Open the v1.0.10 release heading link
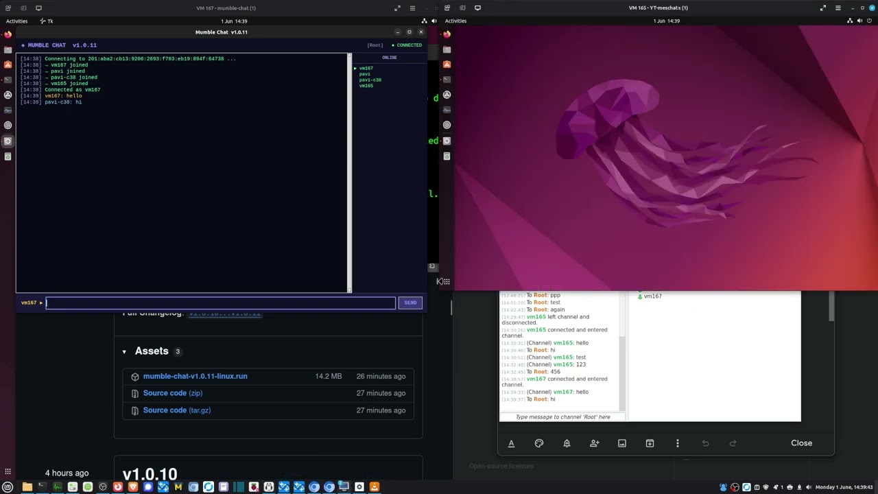This screenshot has width=878, height=494. tap(150, 474)
